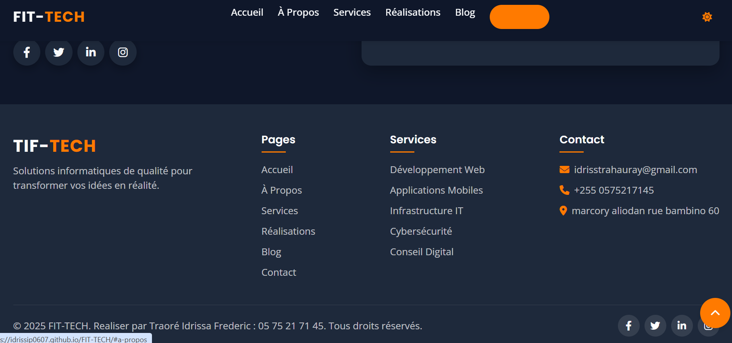Click the footer bottom LinkedIn icon

[682, 325]
